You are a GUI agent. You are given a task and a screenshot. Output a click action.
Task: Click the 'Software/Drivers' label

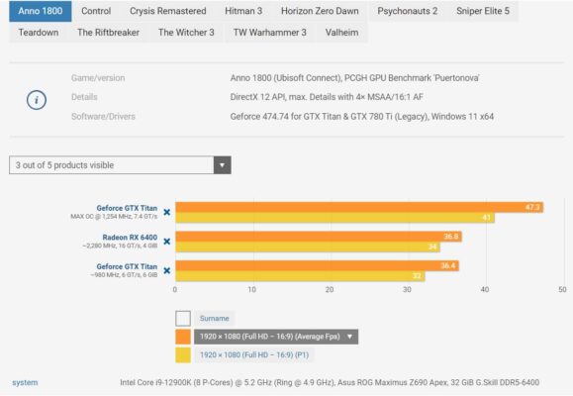click(103, 116)
